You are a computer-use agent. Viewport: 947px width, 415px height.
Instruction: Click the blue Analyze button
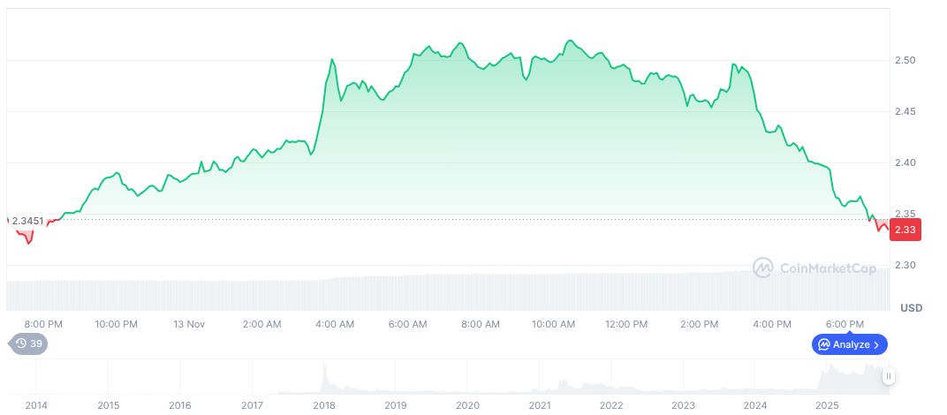[850, 344]
